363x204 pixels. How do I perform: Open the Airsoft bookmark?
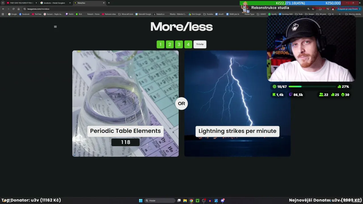click(220, 14)
